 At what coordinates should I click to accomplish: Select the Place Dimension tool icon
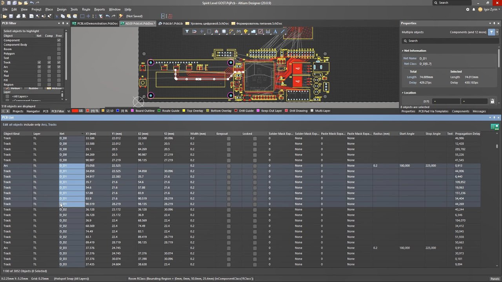click(x=268, y=31)
